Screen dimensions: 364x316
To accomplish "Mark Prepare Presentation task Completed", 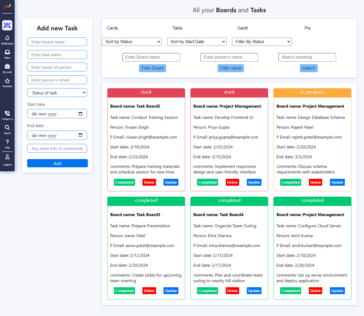I will click(124, 291).
